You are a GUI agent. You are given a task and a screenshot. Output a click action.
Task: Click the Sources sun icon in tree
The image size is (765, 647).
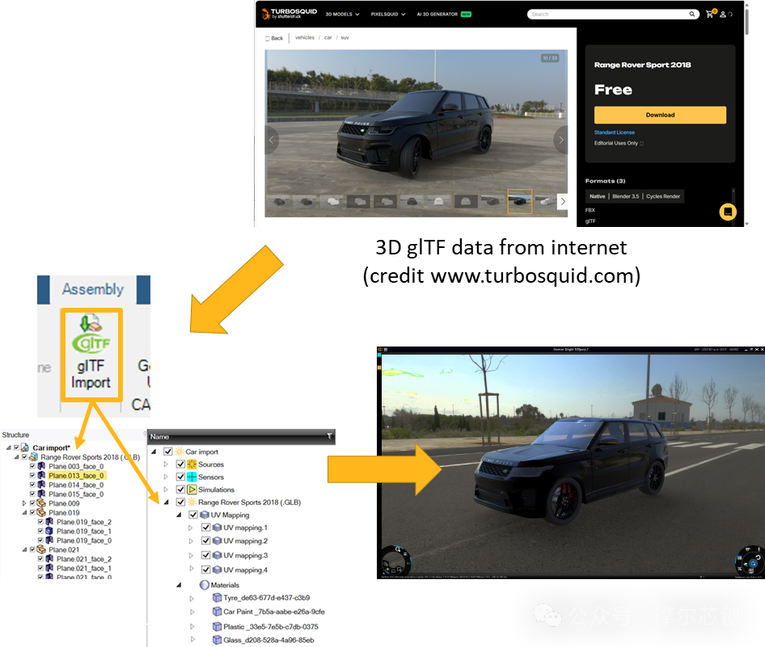[x=192, y=464]
